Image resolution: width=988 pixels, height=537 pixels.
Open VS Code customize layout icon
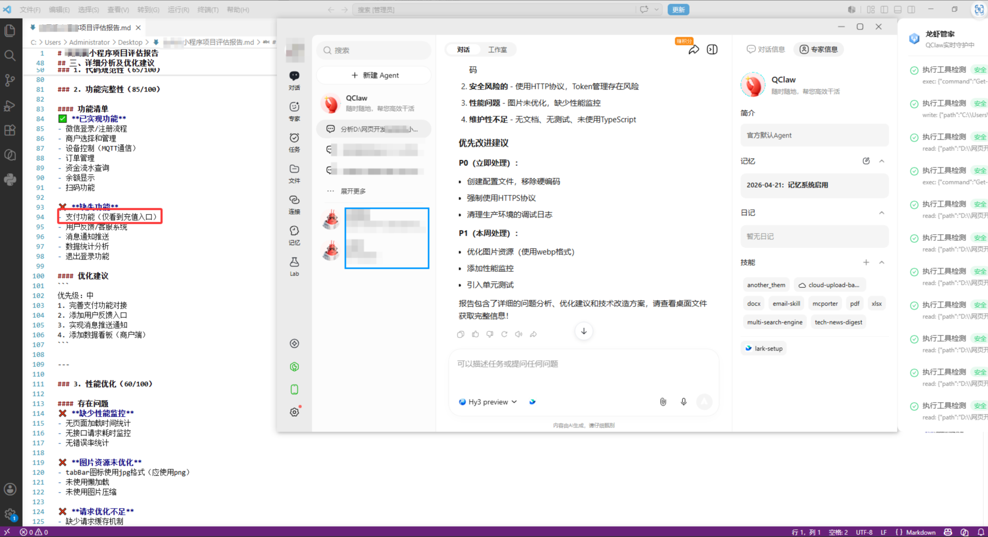click(871, 9)
